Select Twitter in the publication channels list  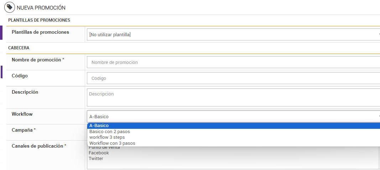click(x=96, y=159)
